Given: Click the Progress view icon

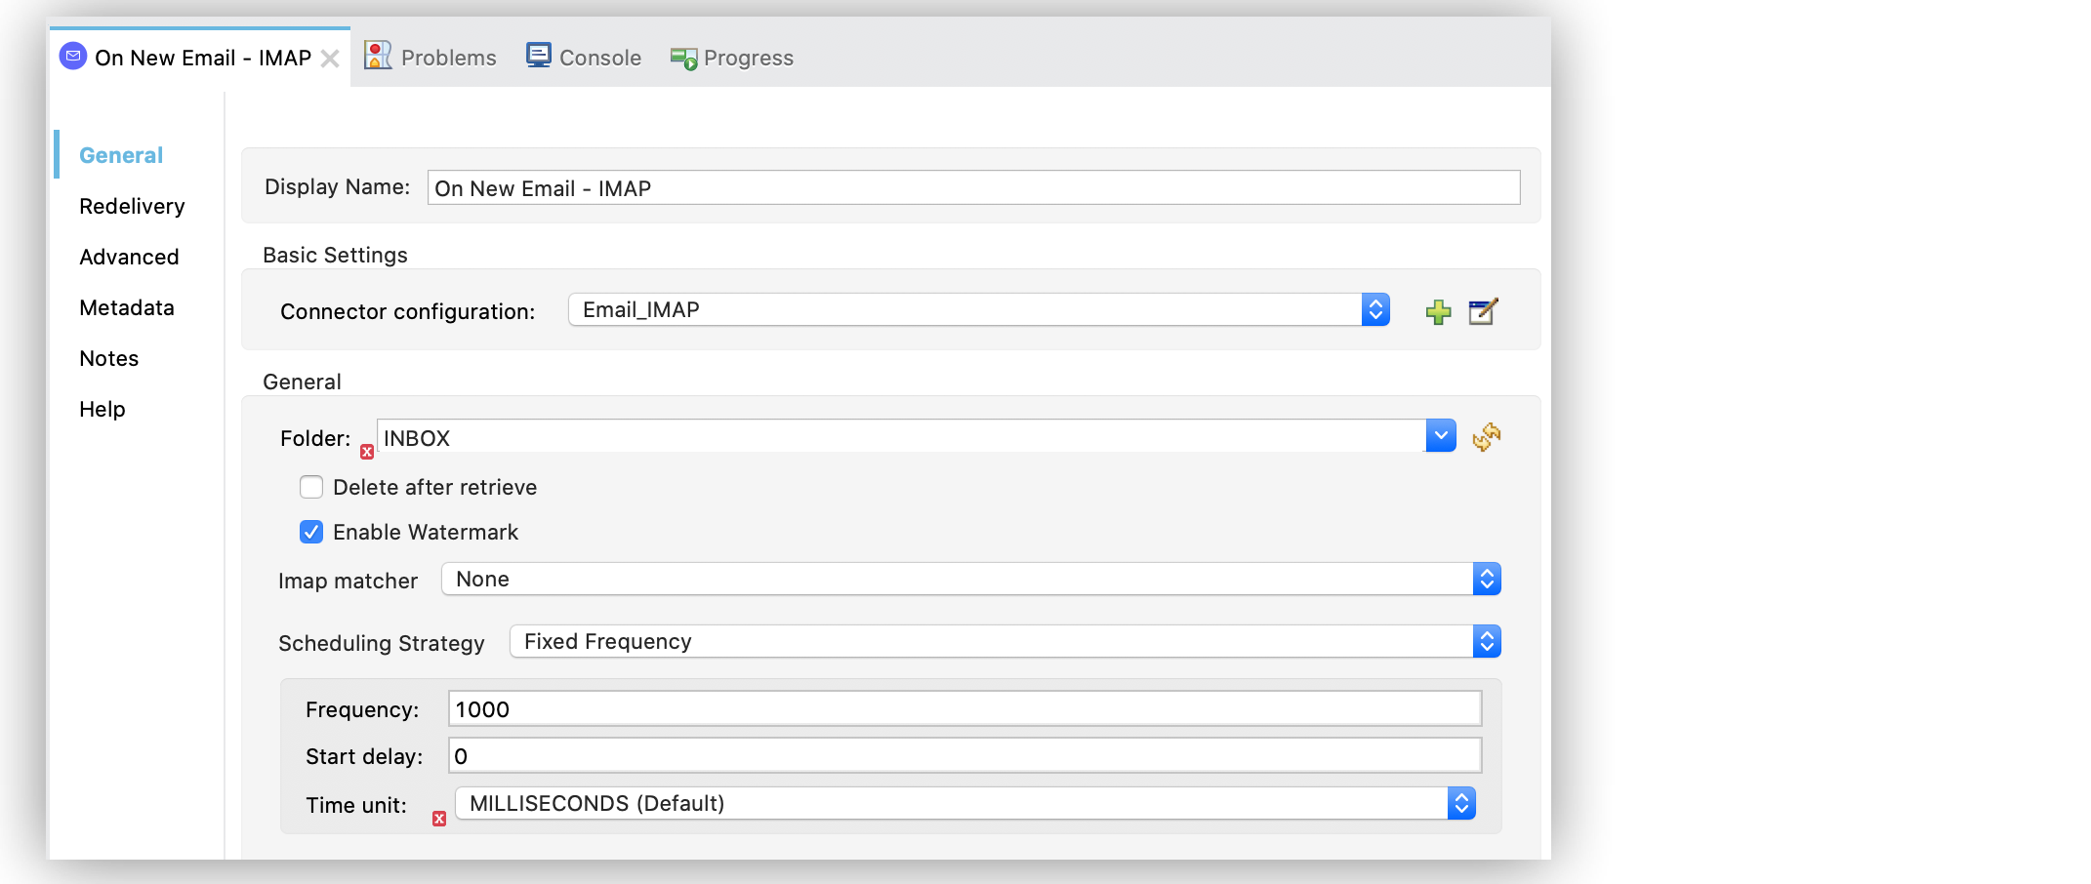Looking at the screenshot, I should pyautogui.click(x=682, y=58).
